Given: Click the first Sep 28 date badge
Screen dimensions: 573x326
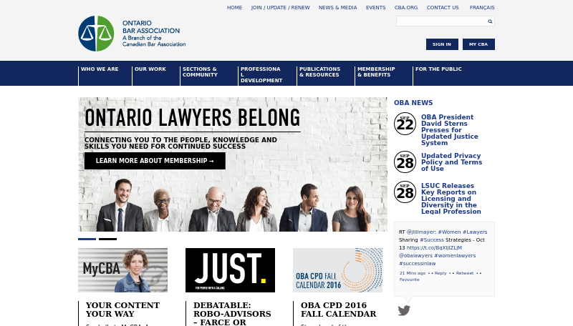Looking at the screenshot, I should (x=405, y=162).
